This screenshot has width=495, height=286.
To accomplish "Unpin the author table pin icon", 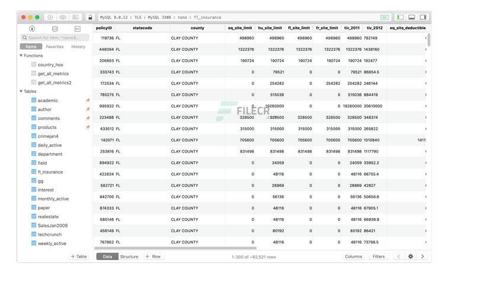I will pyautogui.click(x=88, y=109).
